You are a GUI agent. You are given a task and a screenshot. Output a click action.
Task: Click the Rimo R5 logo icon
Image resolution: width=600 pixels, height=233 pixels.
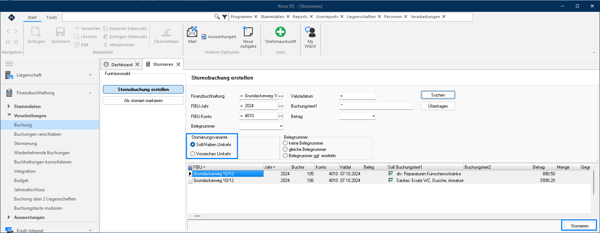pyautogui.click(x=12, y=17)
